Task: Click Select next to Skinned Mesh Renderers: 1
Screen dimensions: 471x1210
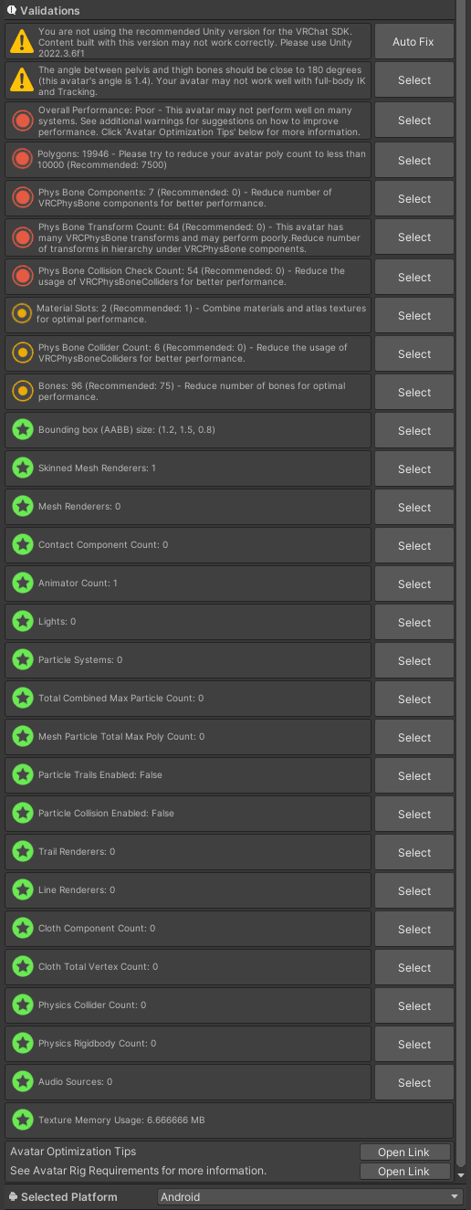Action: 413,469
